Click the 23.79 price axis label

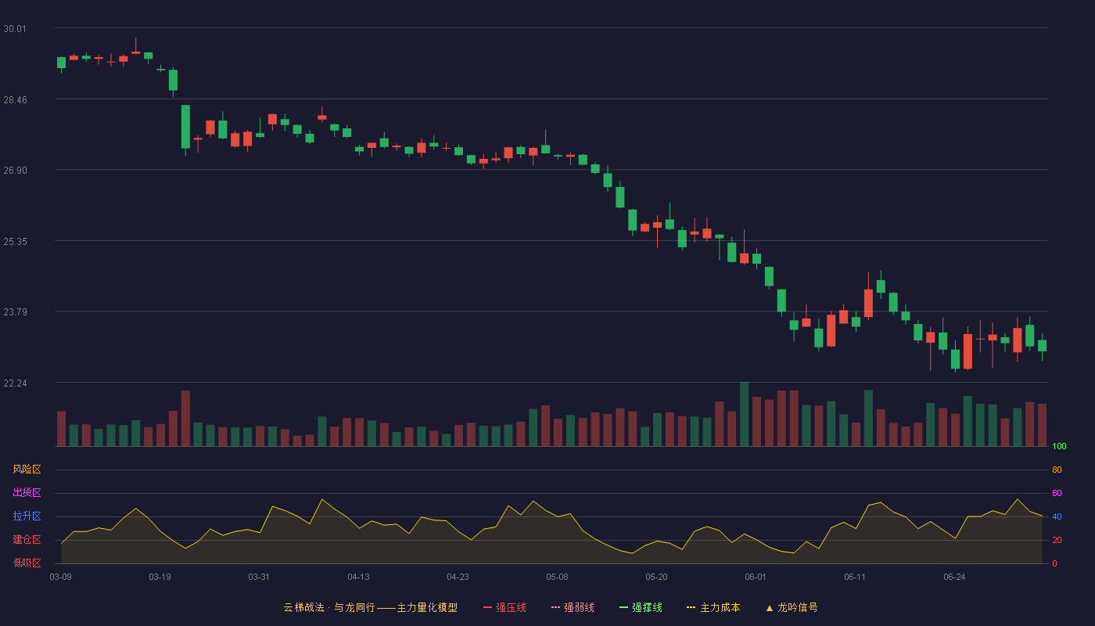15,311
